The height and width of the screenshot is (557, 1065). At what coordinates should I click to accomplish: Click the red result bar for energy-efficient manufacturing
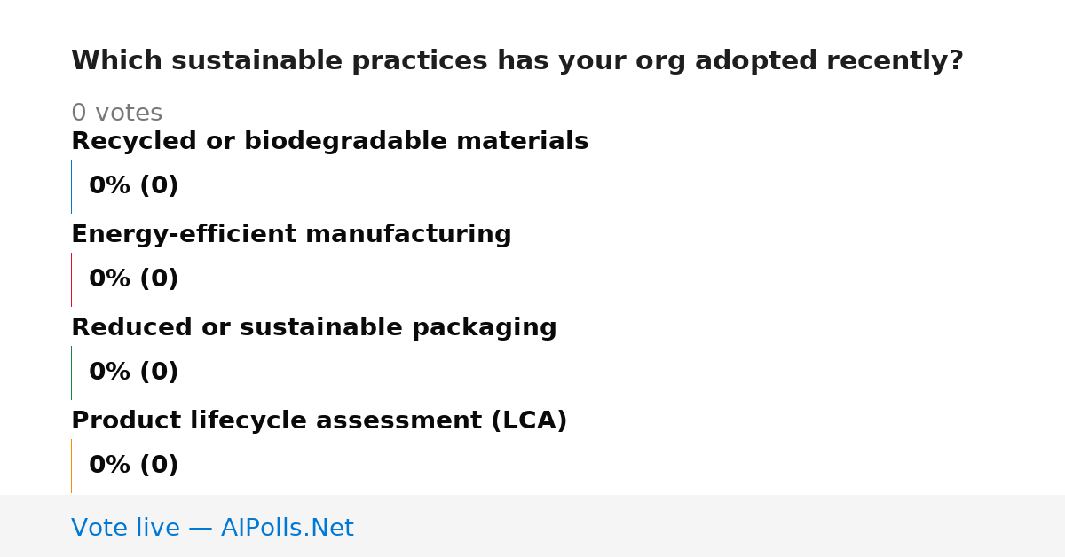[x=71, y=279]
